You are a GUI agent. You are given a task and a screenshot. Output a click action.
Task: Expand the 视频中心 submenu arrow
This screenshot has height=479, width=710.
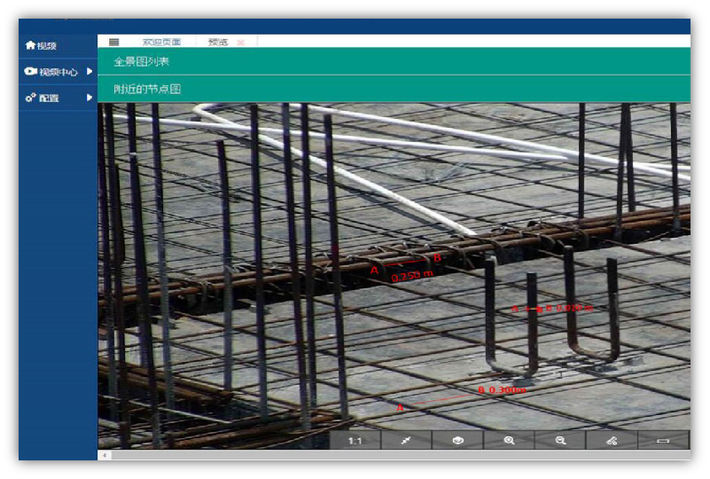(90, 71)
